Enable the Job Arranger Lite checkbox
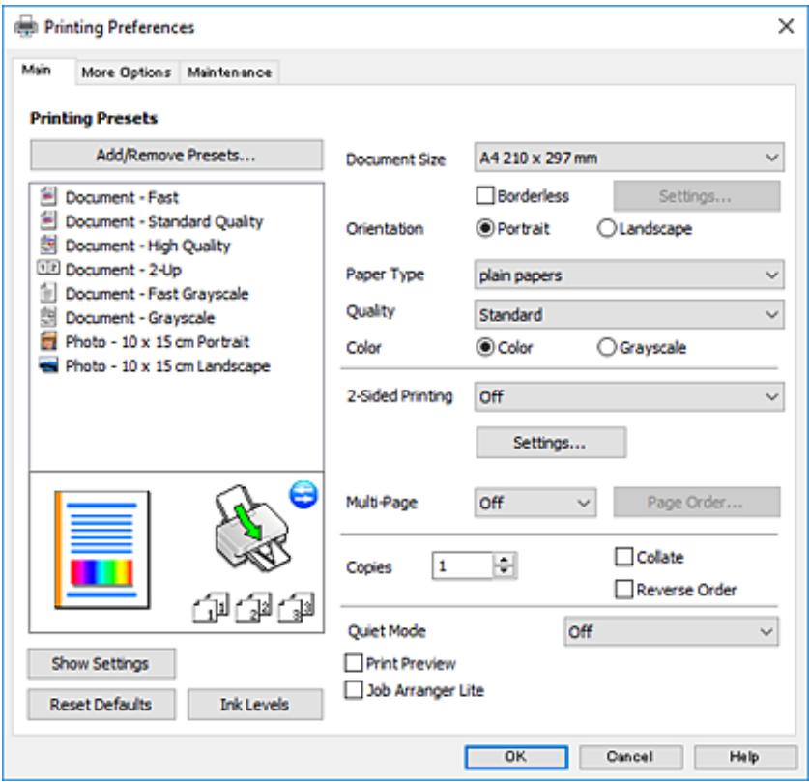 point(354,689)
